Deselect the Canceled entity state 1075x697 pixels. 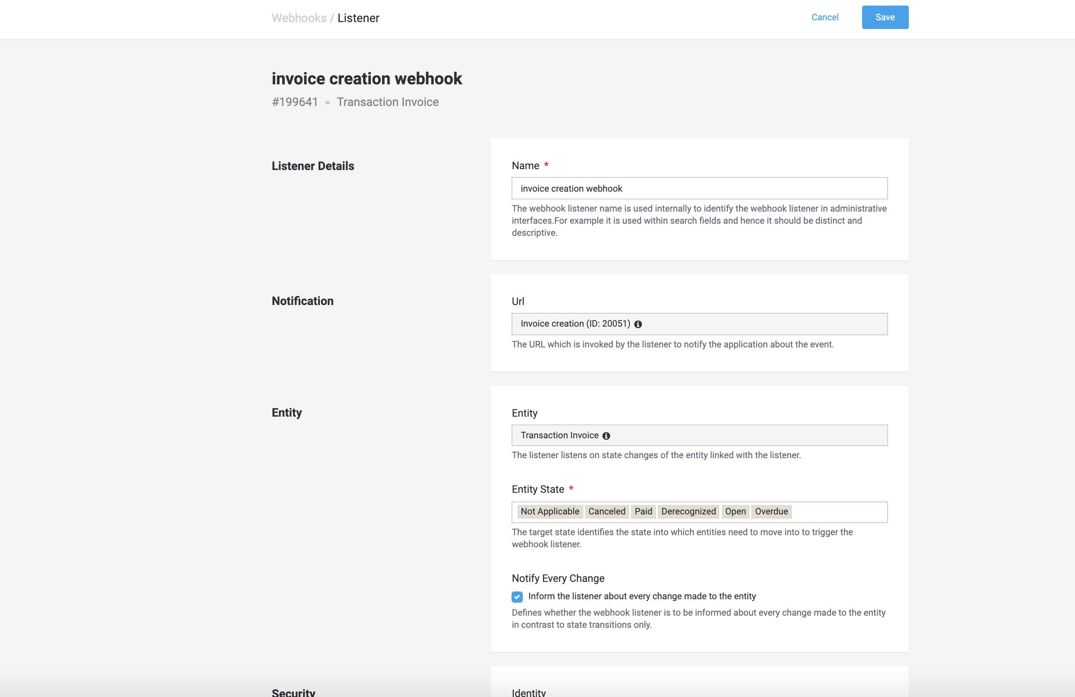tap(607, 511)
